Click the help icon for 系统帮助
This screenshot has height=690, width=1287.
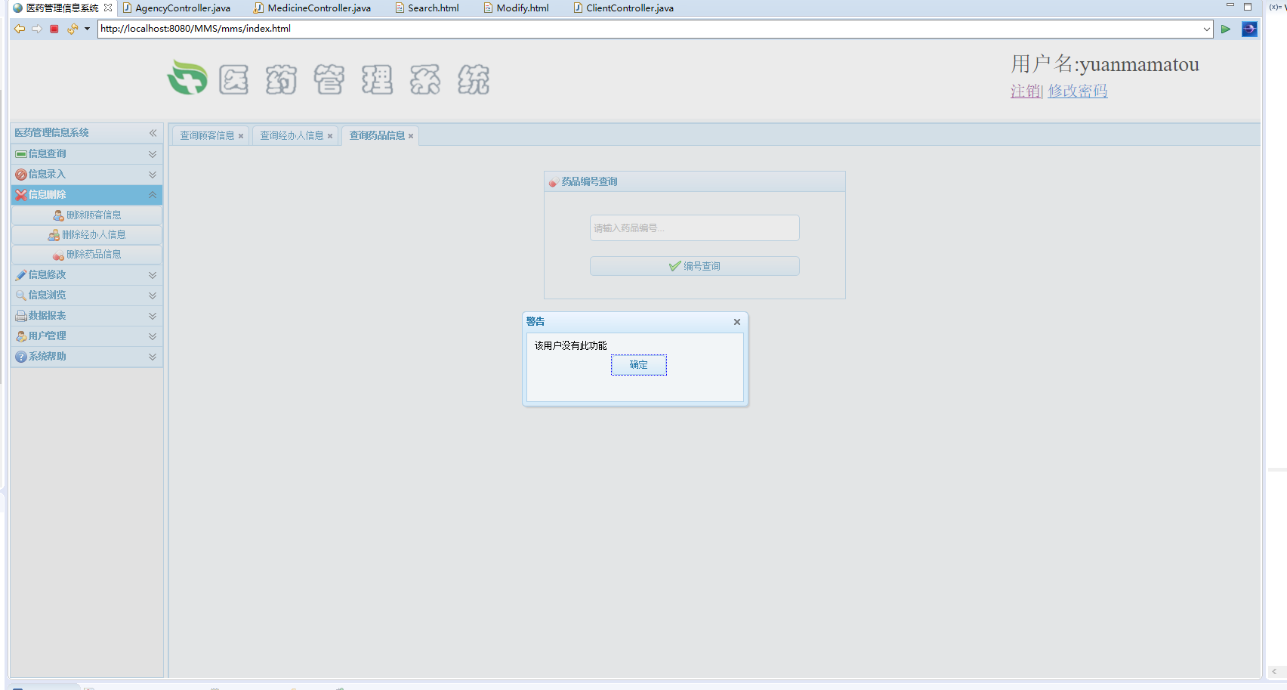[x=21, y=357]
